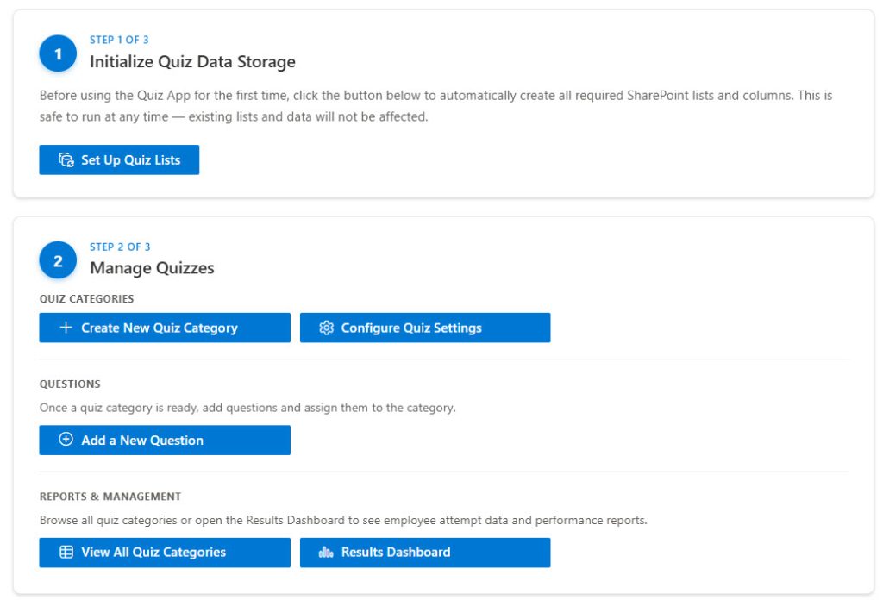Click the 'QUESTIONS' section label
The width and height of the screenshot is (883, 600).
[x=70, y=384]
